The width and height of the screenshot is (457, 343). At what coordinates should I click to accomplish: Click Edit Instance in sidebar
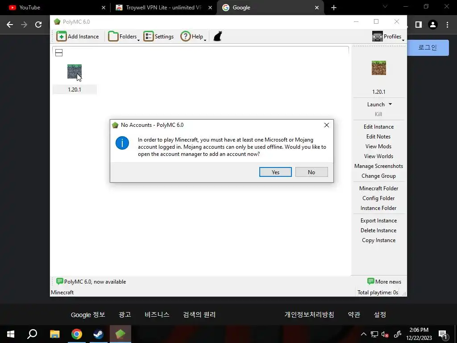378,126
